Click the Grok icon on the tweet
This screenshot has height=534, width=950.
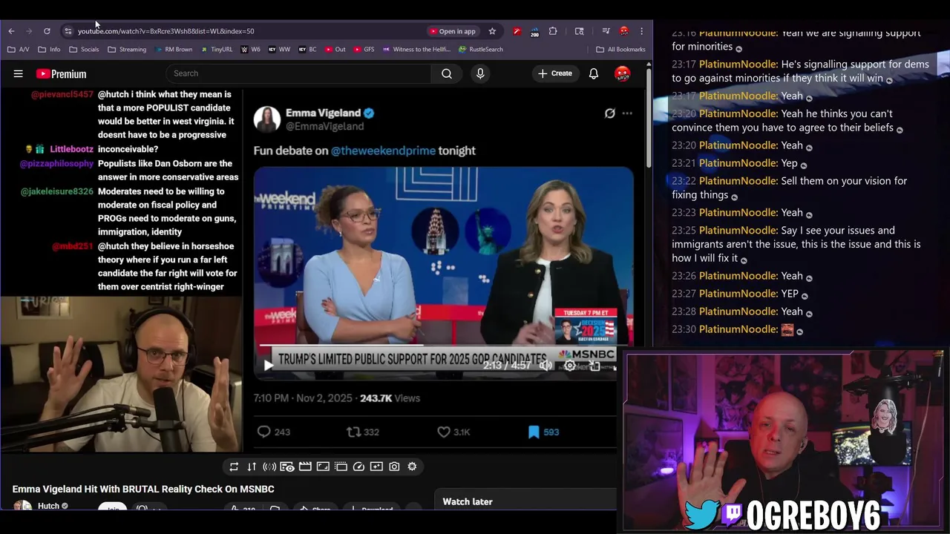click(x=609, y=113)
